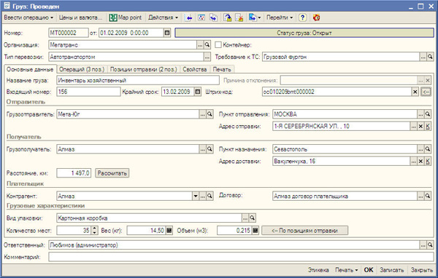Open the calendar next to document date

[x=167, y=33]
